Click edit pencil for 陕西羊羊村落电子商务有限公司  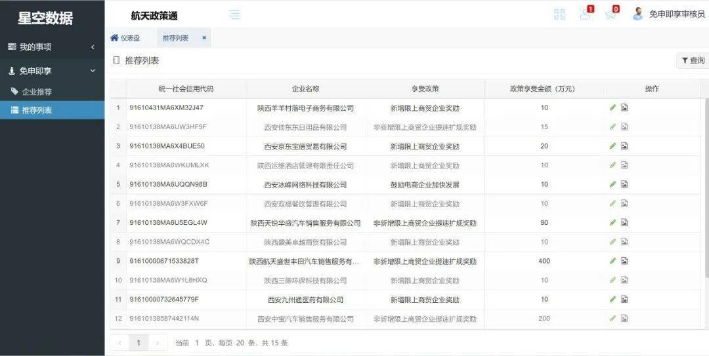point(612,108)
